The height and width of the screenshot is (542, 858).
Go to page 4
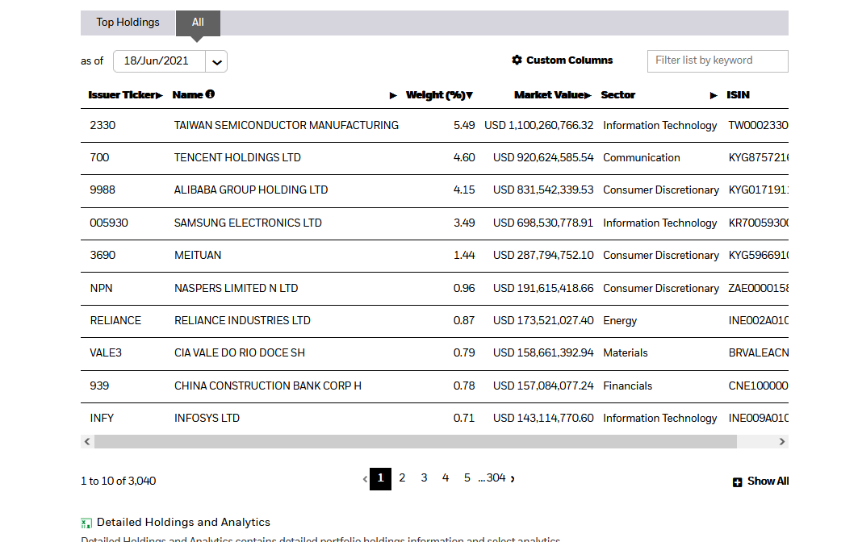[446, 478]
